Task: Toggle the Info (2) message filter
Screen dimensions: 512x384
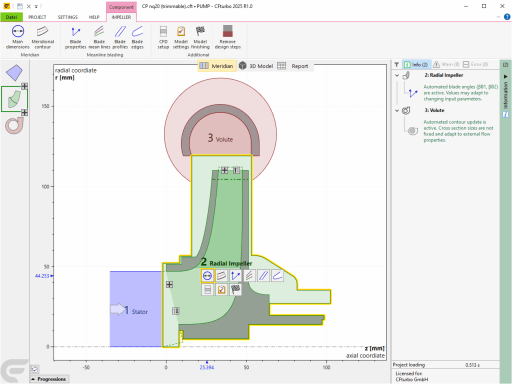Action: click(416, 64)
